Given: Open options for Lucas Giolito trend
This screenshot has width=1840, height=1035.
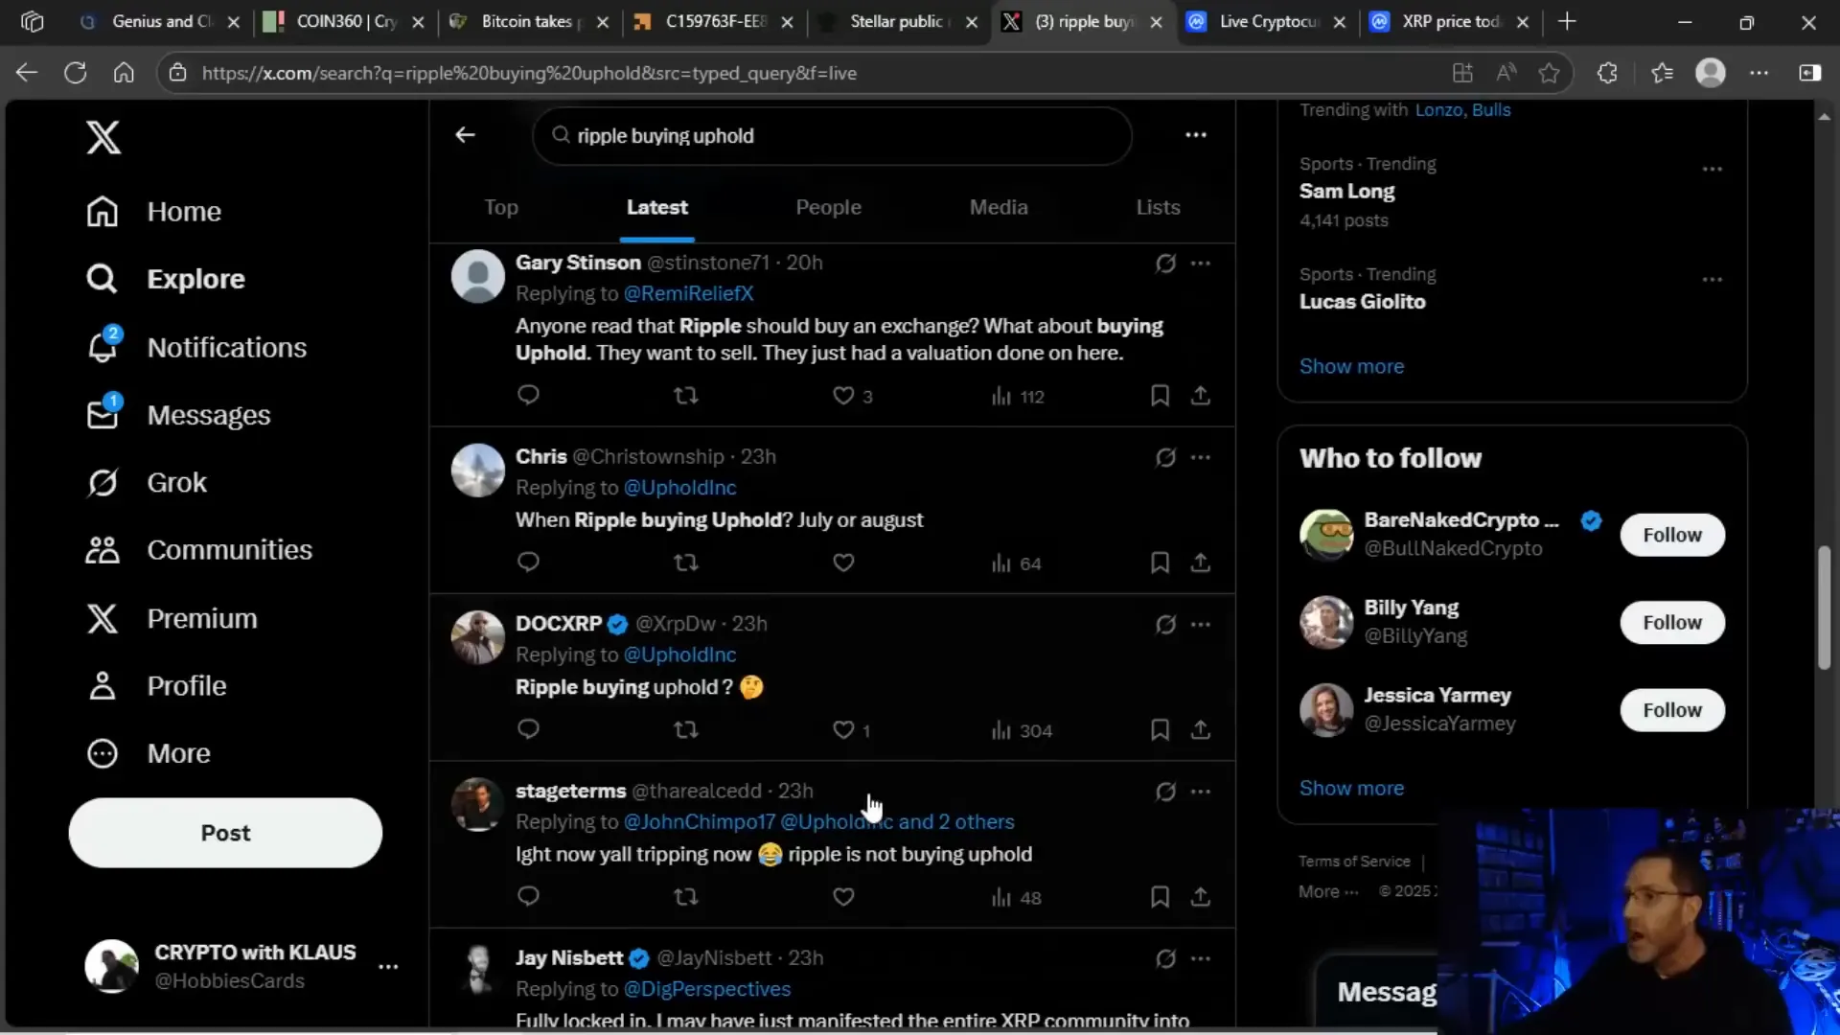Looking at the screenshot, I should (x=1713, y=280).
